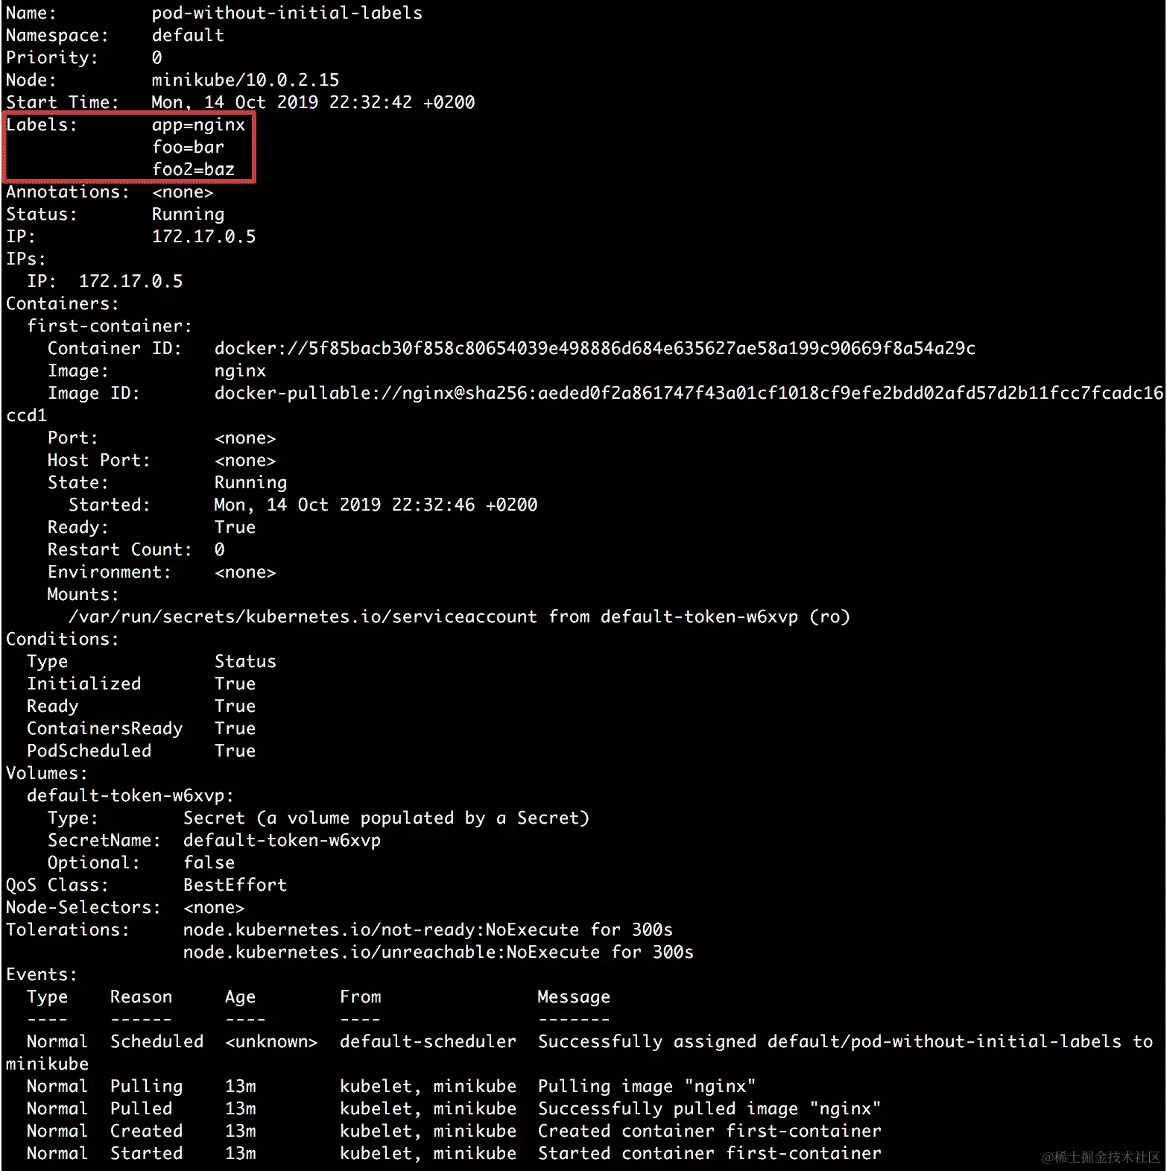
Task: Click the Image value 'nginx'
Action: [x=240, y=371]
